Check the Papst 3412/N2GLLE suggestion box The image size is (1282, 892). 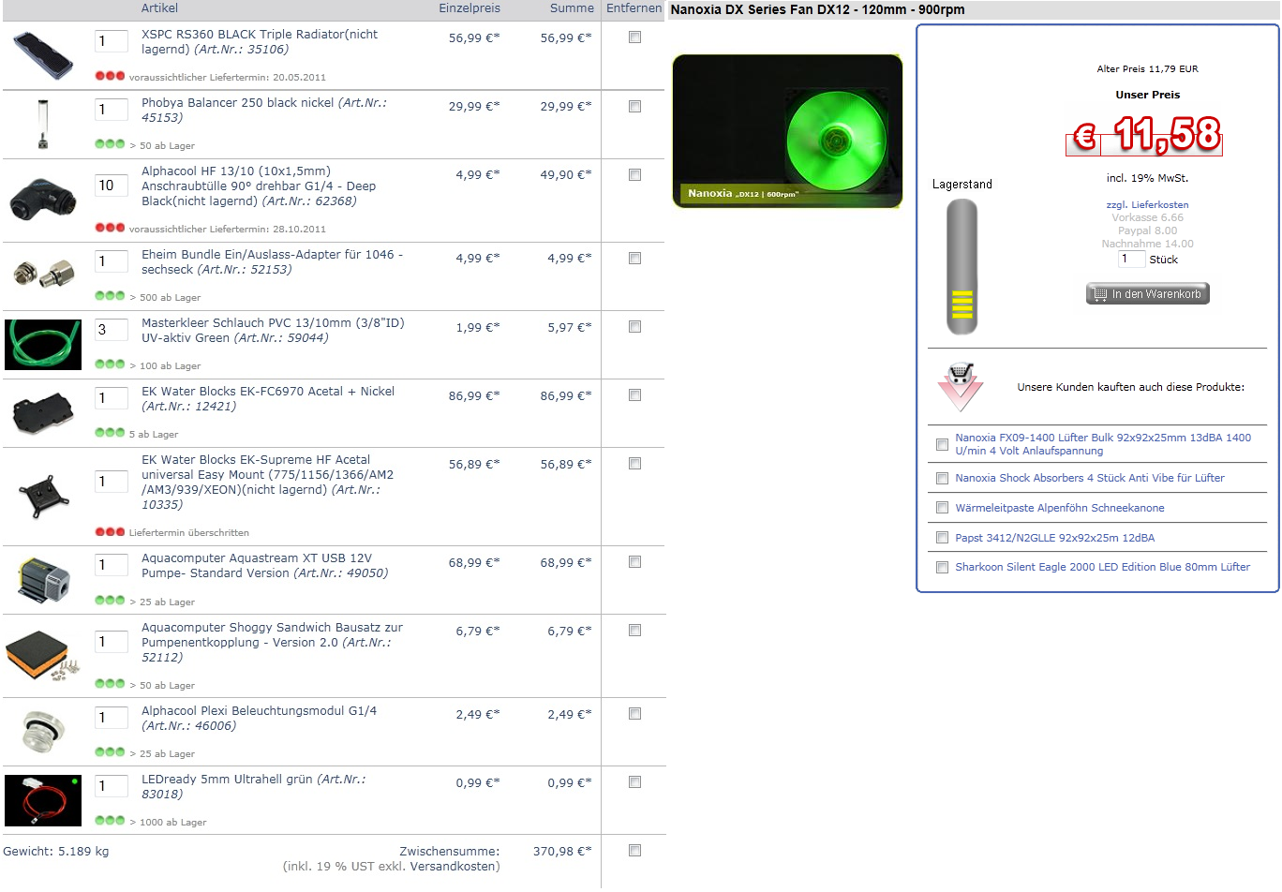click(942, 538)
